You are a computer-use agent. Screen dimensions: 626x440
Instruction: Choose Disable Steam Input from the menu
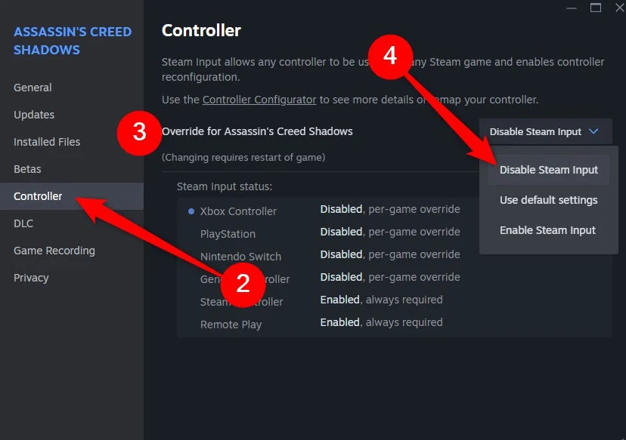pos(549,170)
